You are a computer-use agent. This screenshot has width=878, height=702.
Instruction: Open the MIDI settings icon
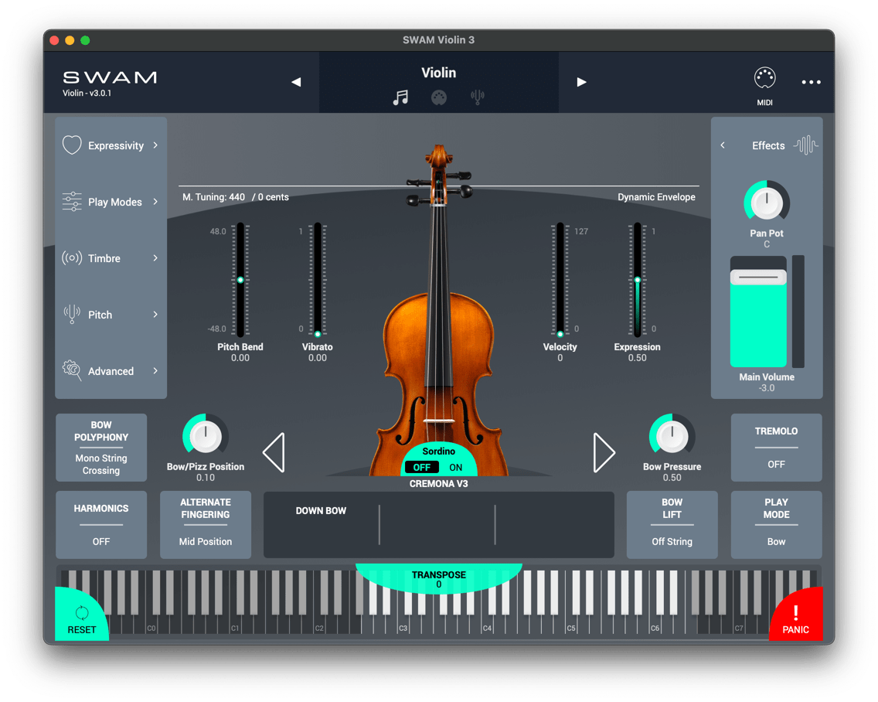tap(764, 78)
